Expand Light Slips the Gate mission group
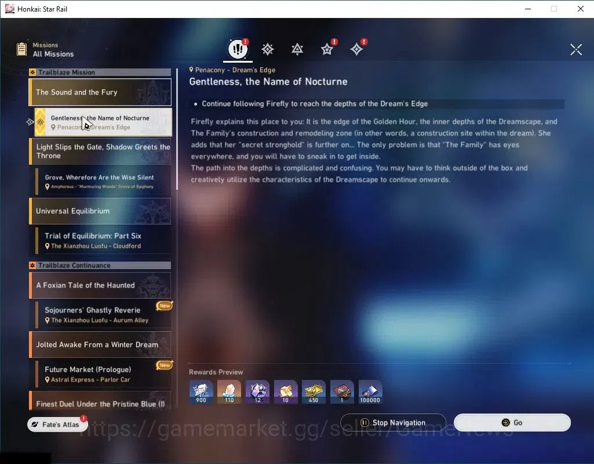Image resolution: width=594 pixels, height=464 pixels. click(100, 151)
